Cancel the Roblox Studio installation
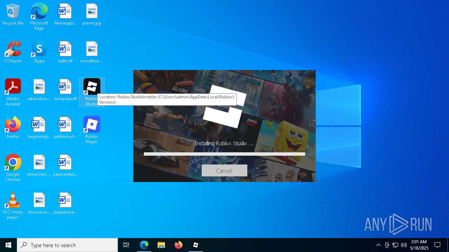 click(224, 170)
